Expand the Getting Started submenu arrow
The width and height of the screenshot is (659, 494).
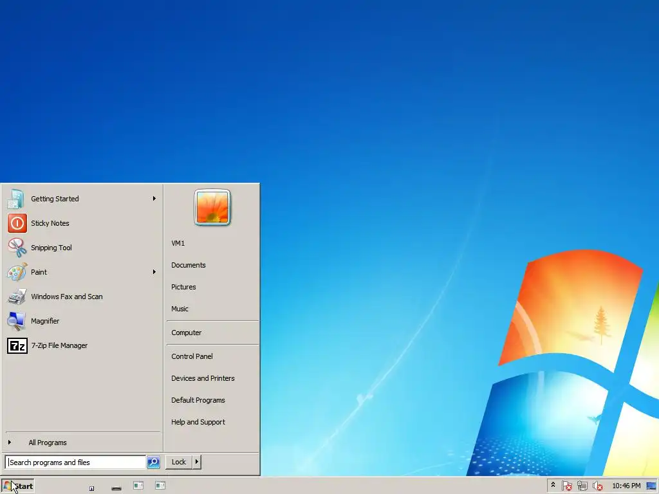[154, 199]
